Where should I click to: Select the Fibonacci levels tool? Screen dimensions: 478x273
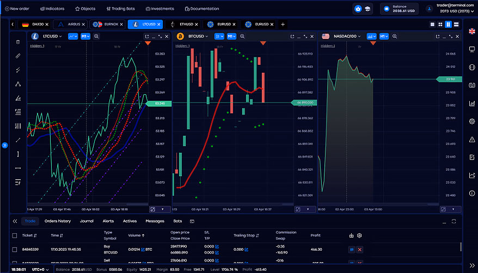tap(18, 112)
